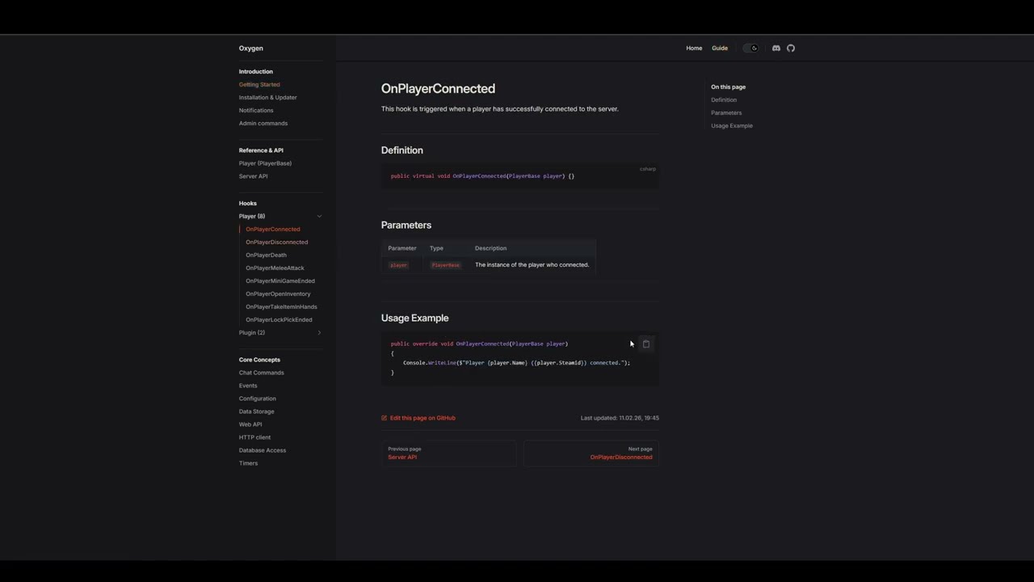This screenshot has height=582, width=1034.
Task: Click the definition code block
Action: pyautogui.click(x=520, y=176)
